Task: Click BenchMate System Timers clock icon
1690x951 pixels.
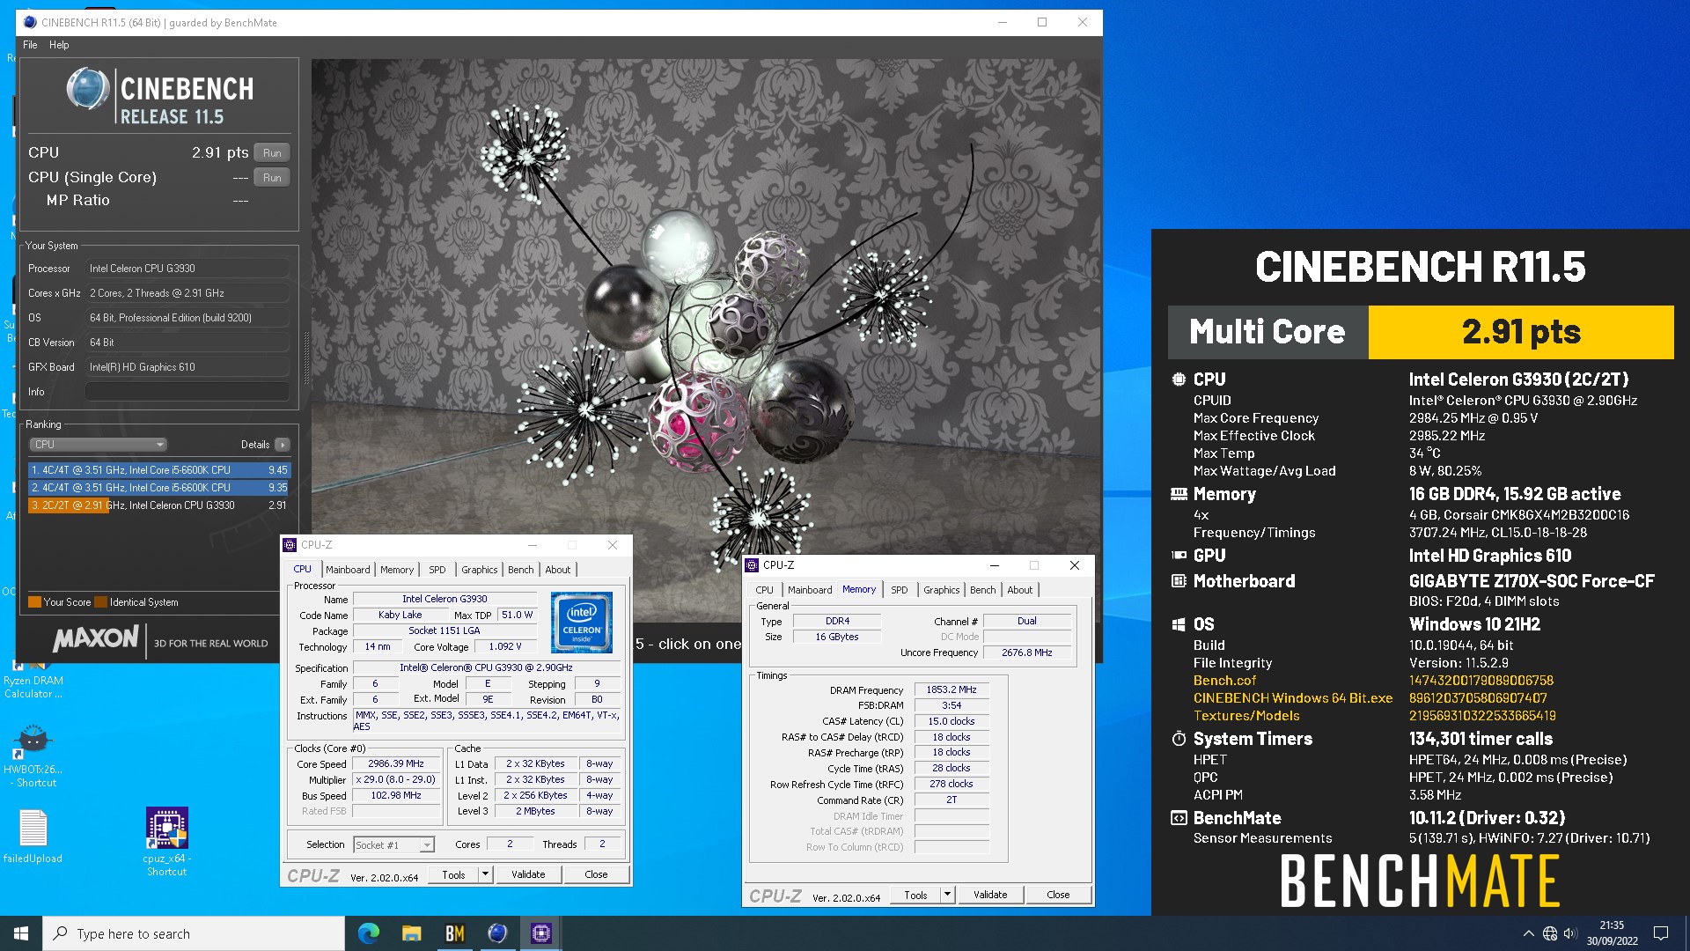Action: pyautogui.click(x=1179, y=739)
